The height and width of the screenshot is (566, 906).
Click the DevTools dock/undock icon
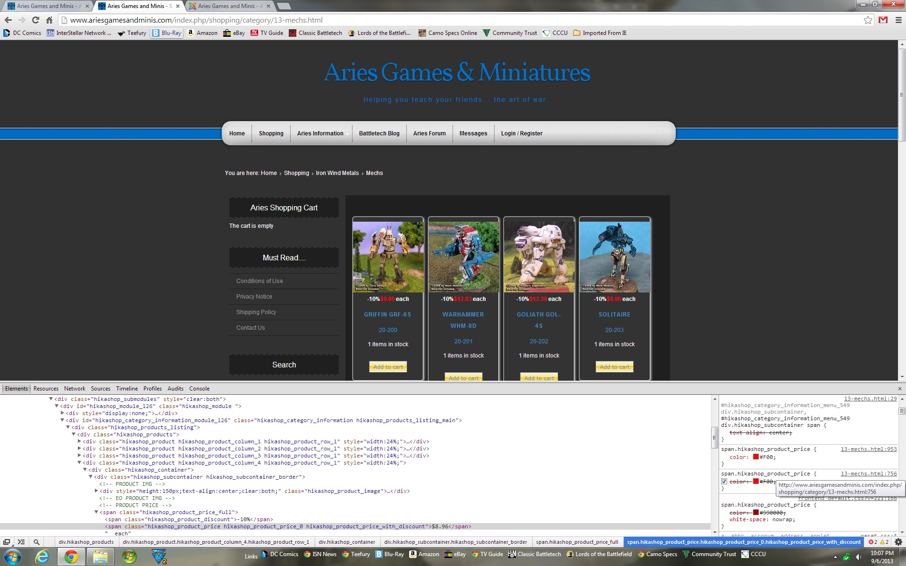click(x=7, y=542)
